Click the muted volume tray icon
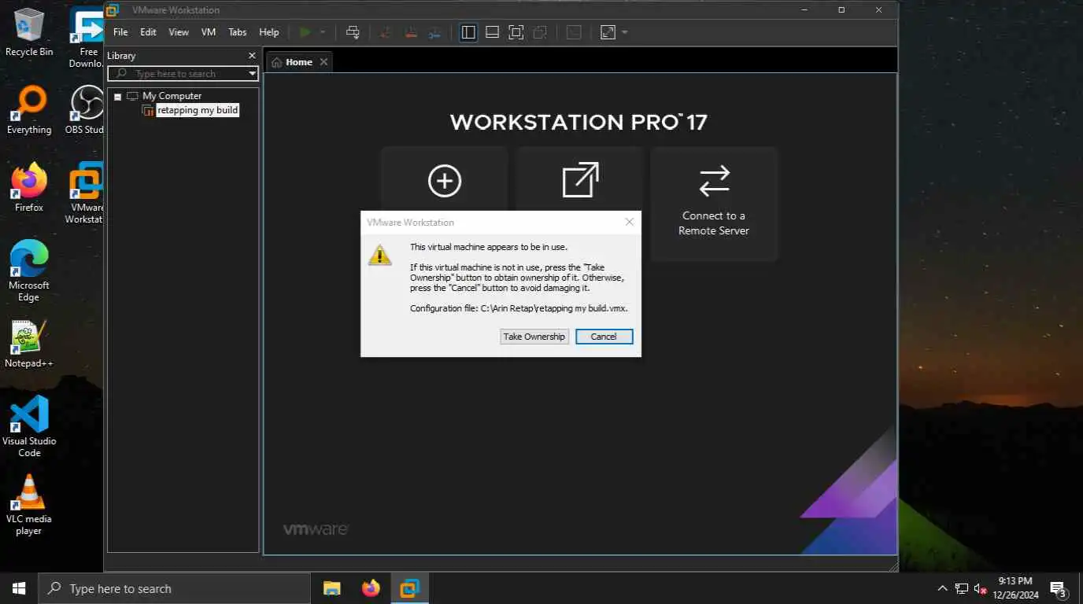1083x604 pixels. [981, 588]
